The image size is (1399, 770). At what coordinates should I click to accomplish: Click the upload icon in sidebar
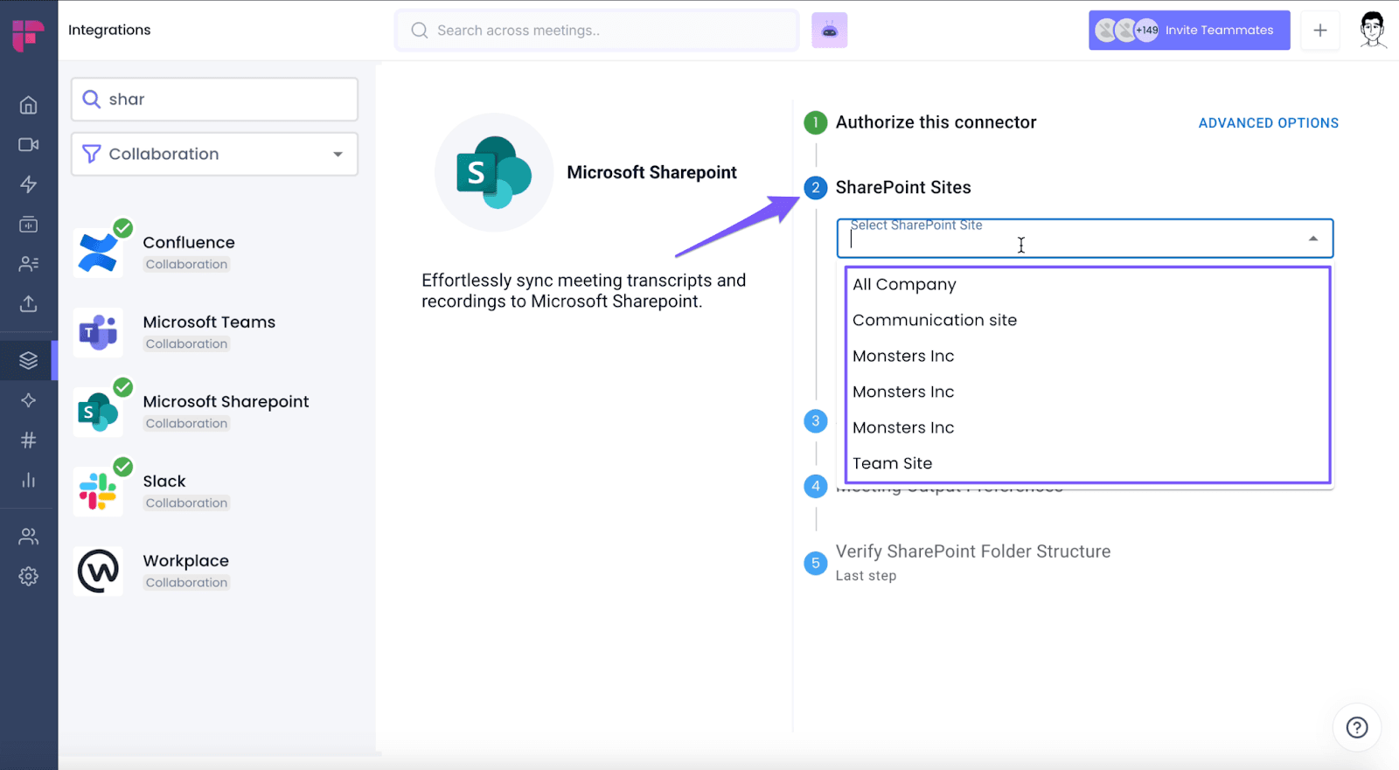tap(28, 303)
